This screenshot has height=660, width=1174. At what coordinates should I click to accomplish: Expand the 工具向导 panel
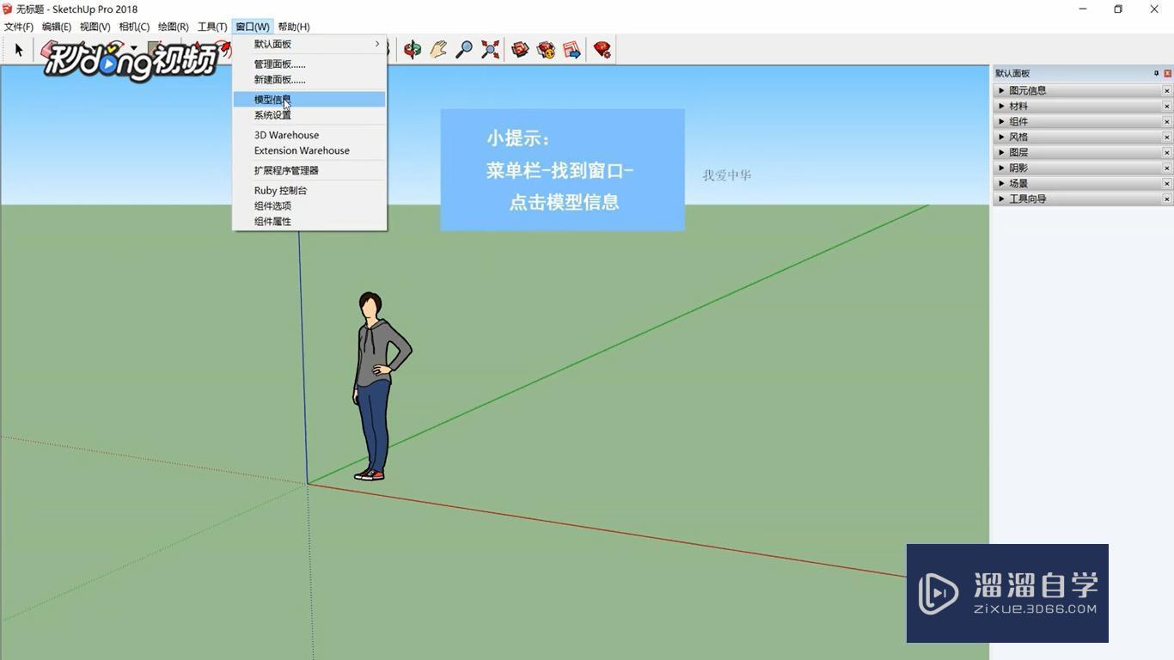pos(1001,199)
